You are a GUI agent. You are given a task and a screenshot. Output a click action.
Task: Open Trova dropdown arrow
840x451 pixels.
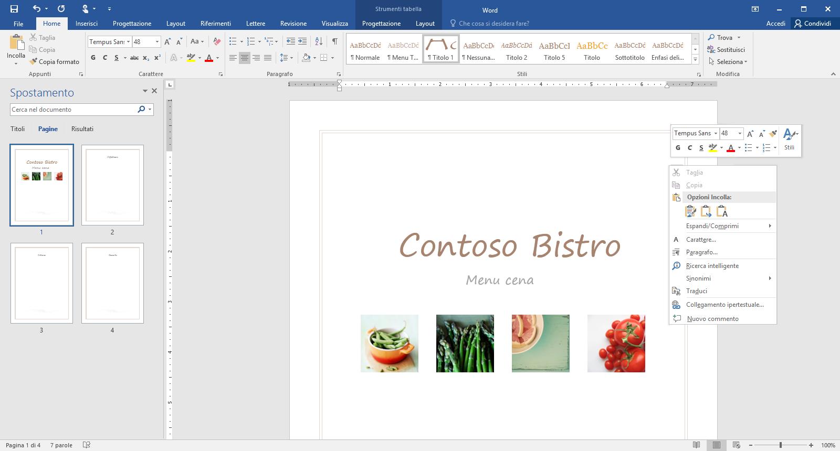click(739, 38)
